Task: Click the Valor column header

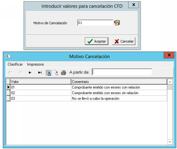Action: coord(40,82)
